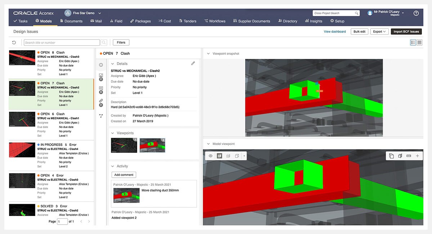Open Aconex help via question mark icon
Image resolution: width=432 pixels, height=234 pixels.
pyautogui.click(x=416, y=13)
